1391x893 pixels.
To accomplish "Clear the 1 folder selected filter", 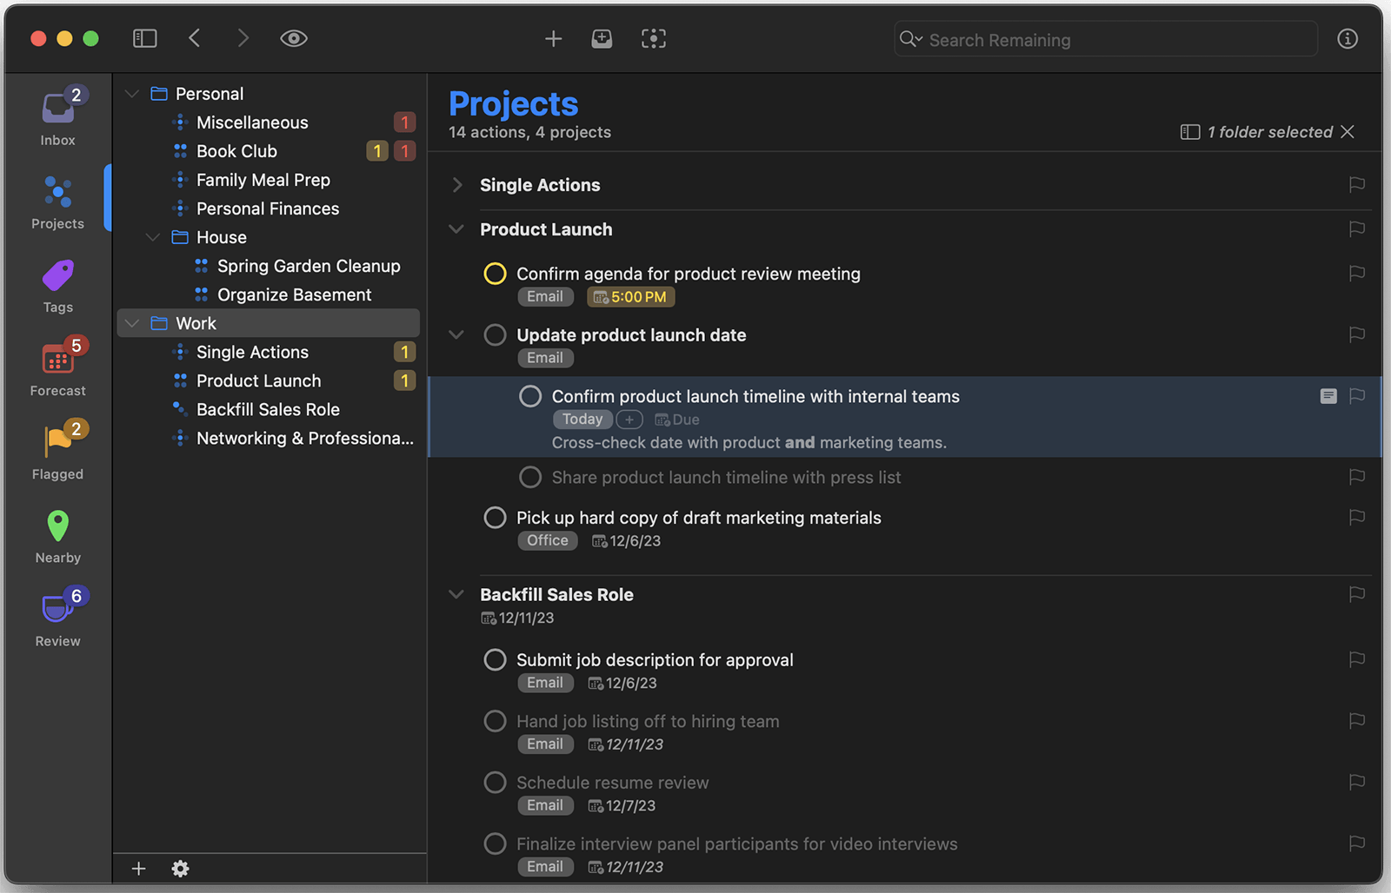I will (1348, 132).
